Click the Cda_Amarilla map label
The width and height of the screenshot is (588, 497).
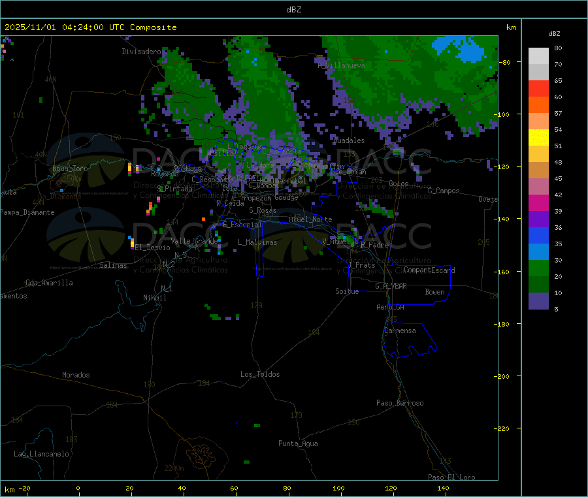pyautogui.click(x=49, y=283)
